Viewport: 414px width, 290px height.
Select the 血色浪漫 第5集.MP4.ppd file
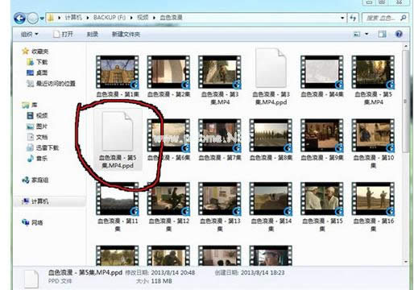(118, 140)
